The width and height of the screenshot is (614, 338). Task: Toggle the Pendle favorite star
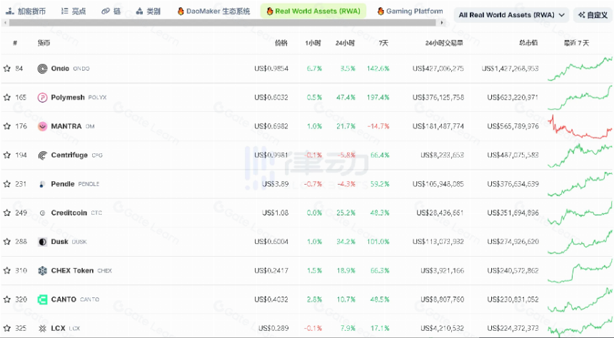click(x=6, y=184)
